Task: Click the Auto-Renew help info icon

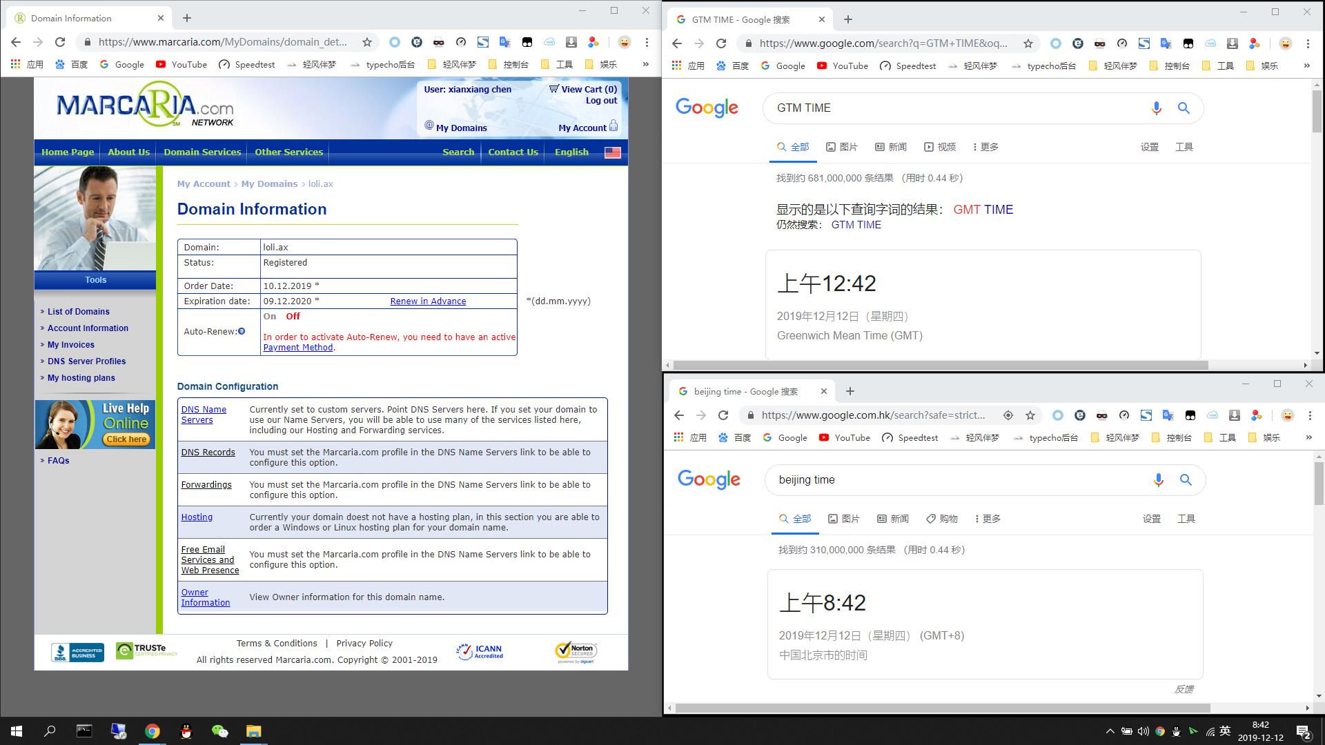Action: (x=242, y=332)
